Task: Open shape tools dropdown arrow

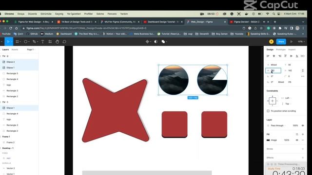Action: [29, 42]
